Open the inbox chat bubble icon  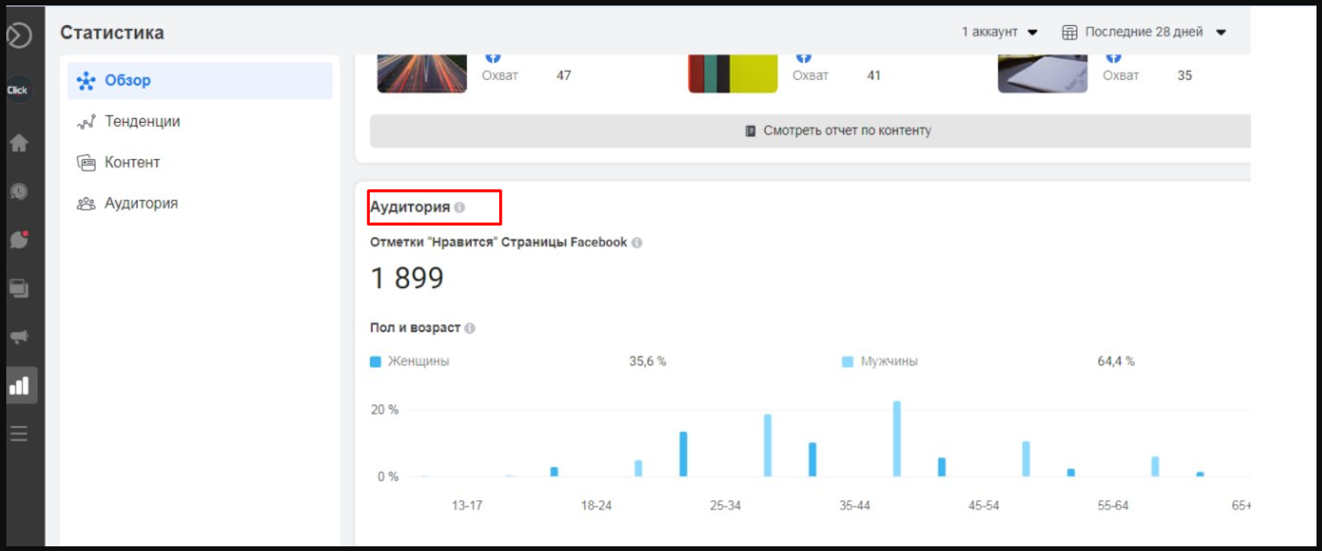[19, 239]
